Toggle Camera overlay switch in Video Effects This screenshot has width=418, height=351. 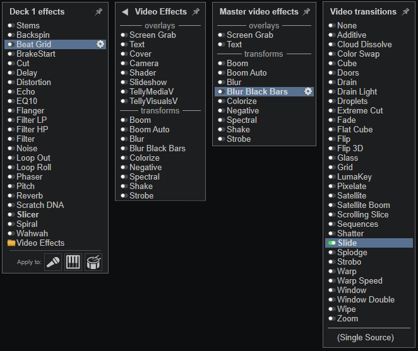(x=124, y=64)
